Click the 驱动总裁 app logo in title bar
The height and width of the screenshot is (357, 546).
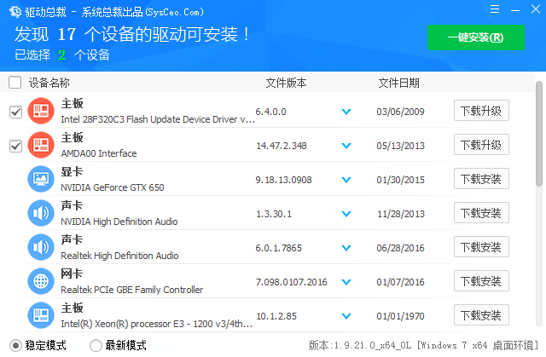(x=10, y=10)
